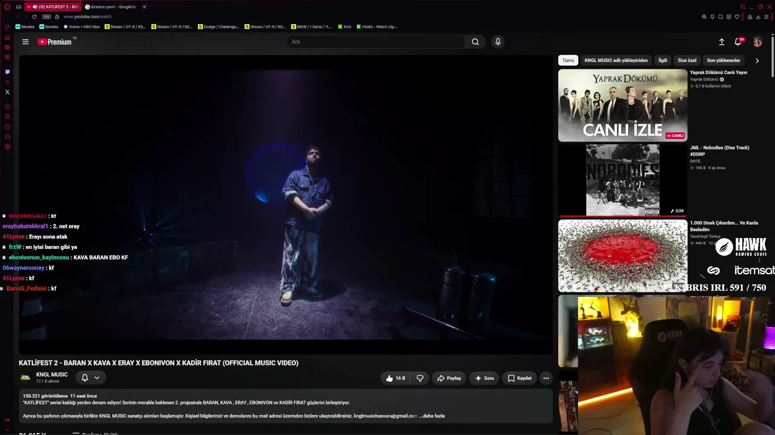The image size is (775, 435).
Task: Click the KATLİFEST 2 video player
Action: click(x=286, y=204)
